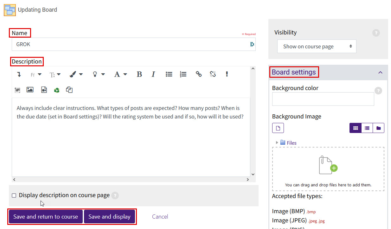Viewport: 391px width, 229px height.
Task: Click the help icon beside Visibility
Action: click(376, 33)
